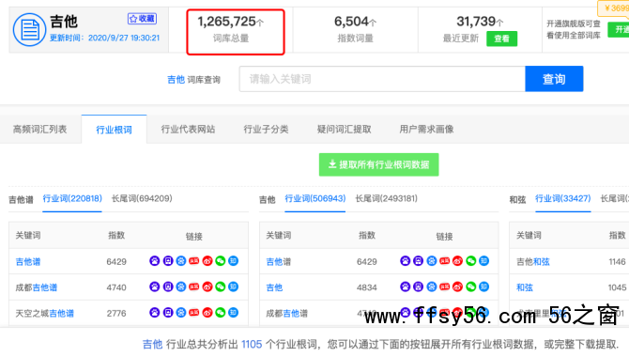Switch to 用户需求画像 tab
629x357 pixels.
426,130
